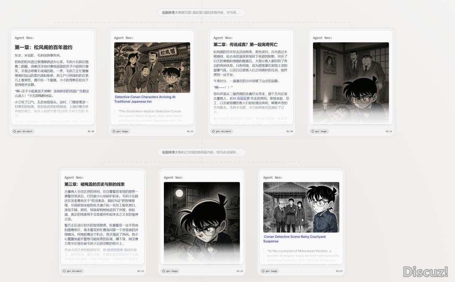Select the top prompt node about chapters 1 and 2
Image resolution: width=455 pixels, height=282 pixels.
point(202,13)
